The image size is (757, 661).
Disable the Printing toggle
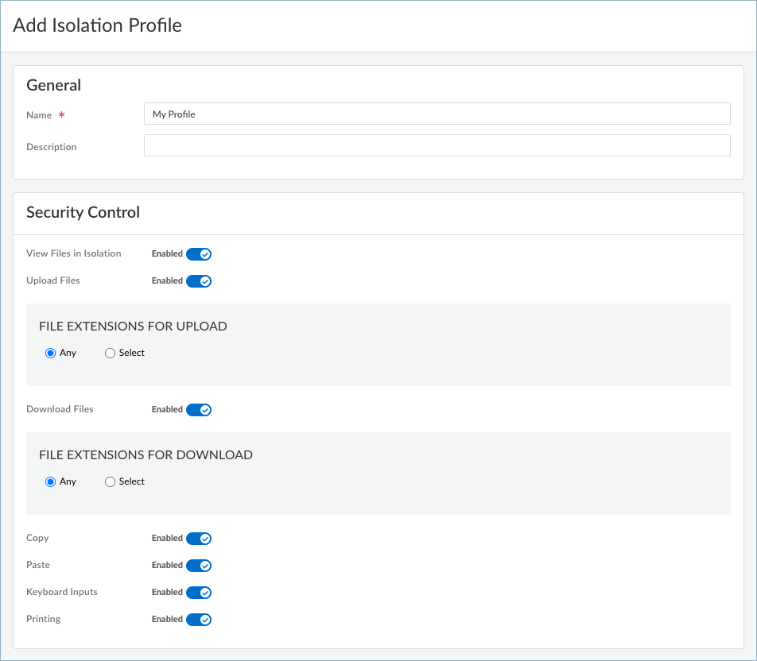(199, 620)
